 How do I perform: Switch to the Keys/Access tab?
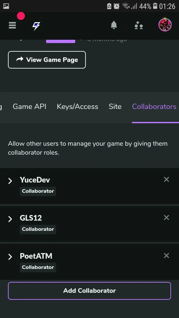(x=78, y=106)
